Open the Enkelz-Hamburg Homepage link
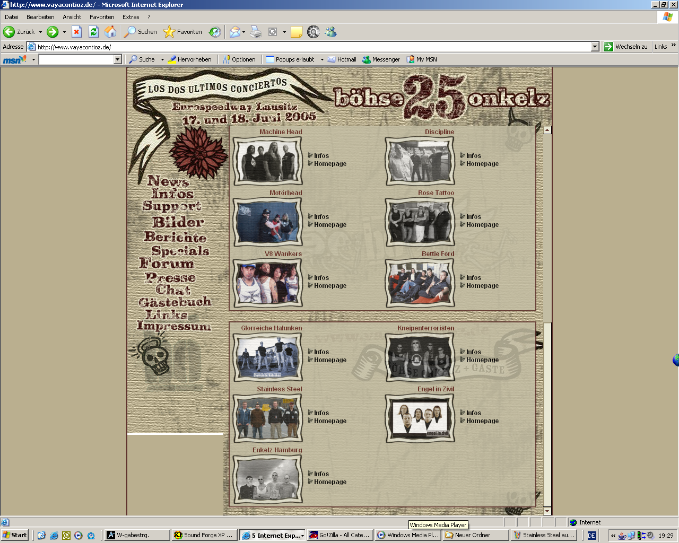The width and height of the screenshot is (679, 543). pyautogui.click(x=330, y=482)
